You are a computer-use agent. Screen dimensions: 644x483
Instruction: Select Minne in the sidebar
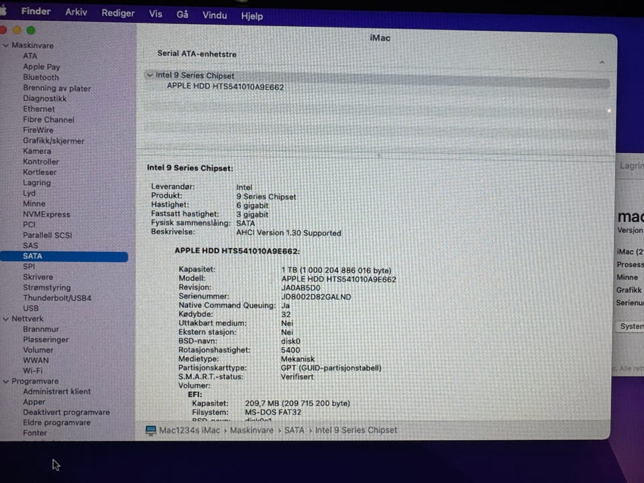34,204
